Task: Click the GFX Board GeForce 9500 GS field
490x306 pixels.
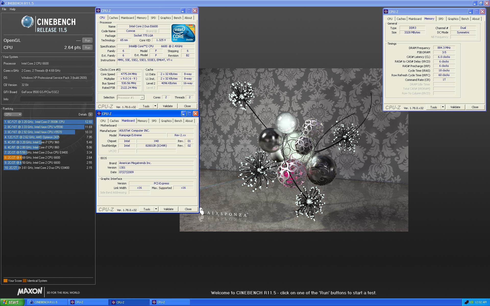Action: point(56,92)
